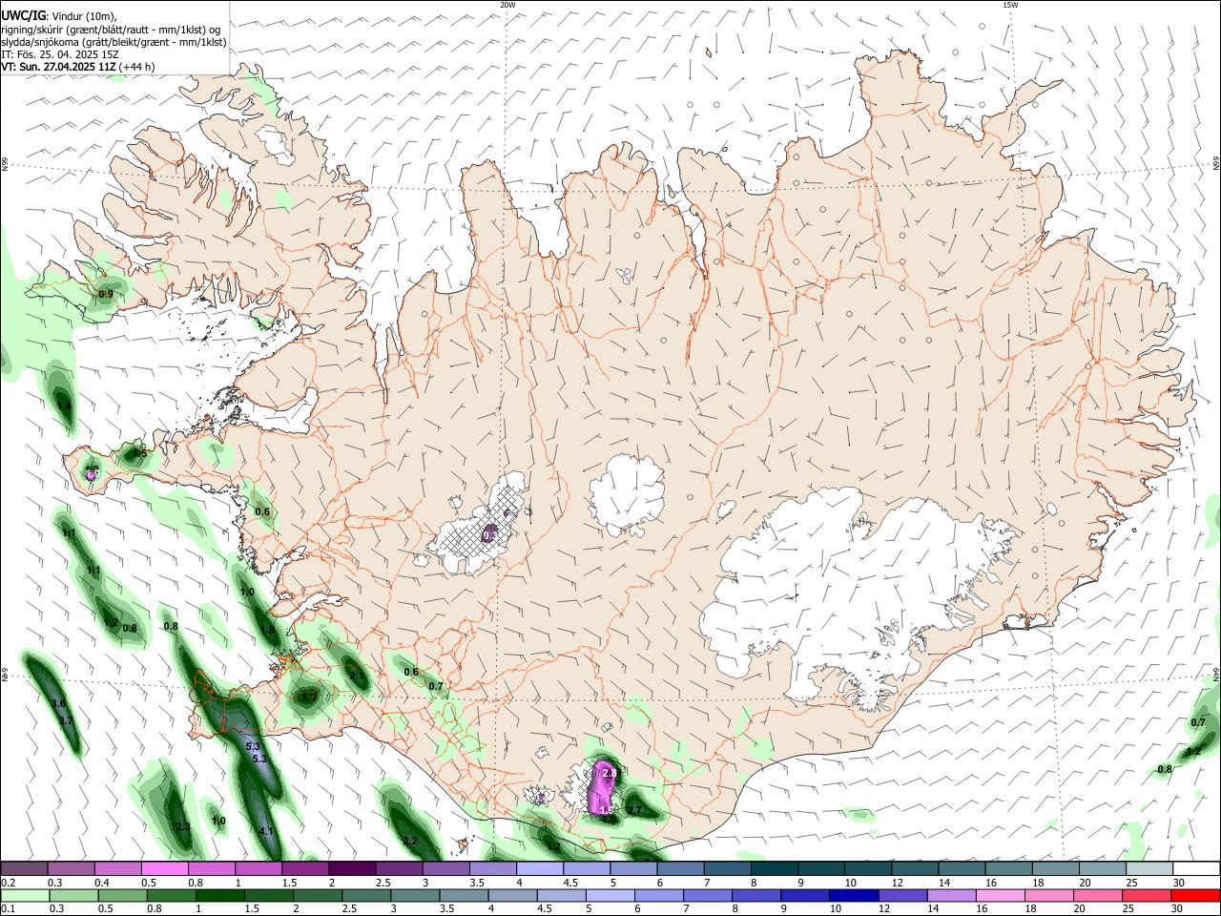Click the 20W longitude label
Viewport: 1221px width, 916px height.
(x=508, y=5)
